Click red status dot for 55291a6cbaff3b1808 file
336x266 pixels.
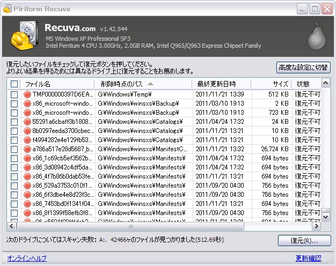click(x=27, y=122)
